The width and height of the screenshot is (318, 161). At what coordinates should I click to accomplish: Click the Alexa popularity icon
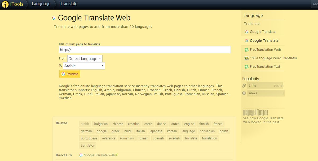tap(244, 93)
